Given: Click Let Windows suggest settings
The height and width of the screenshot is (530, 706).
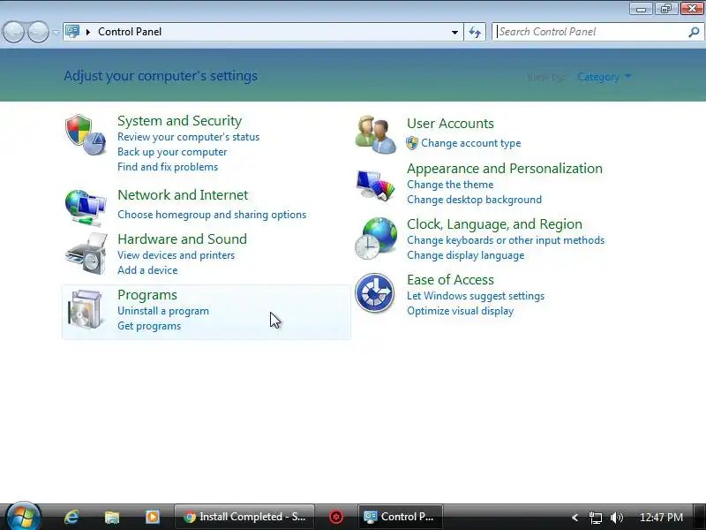Looking at the screenshot, I should click(x=476, y=296).
